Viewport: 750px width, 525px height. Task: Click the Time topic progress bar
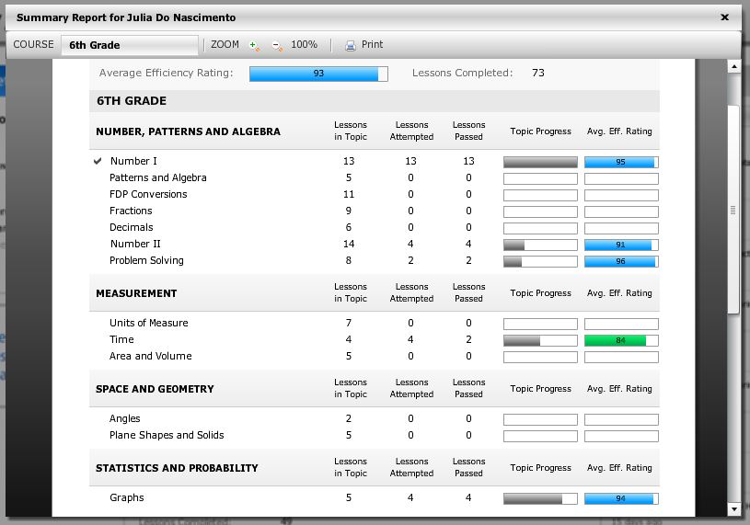pos(540,340)
